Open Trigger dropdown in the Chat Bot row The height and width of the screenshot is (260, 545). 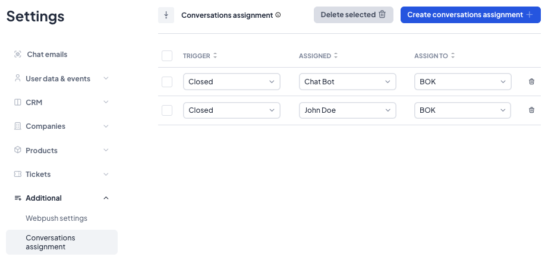(231, 82)
